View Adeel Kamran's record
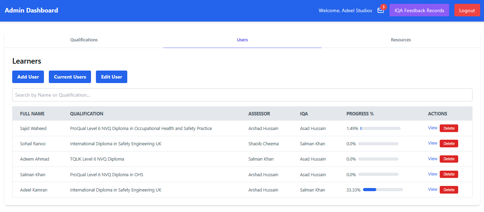 pyautogui.click(x=432, y=189)
